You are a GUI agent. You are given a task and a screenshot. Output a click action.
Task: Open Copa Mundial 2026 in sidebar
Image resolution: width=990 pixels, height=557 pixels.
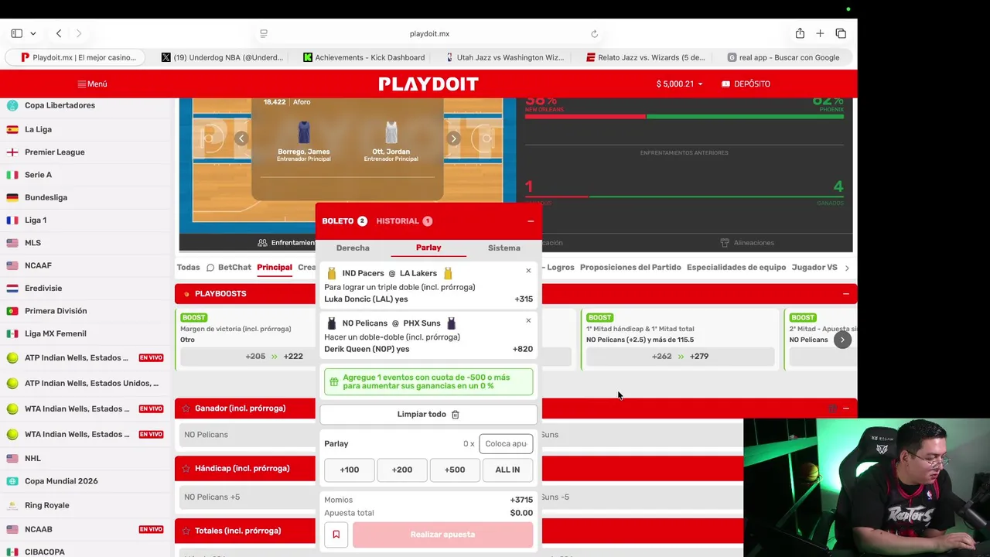click(61, 481)
